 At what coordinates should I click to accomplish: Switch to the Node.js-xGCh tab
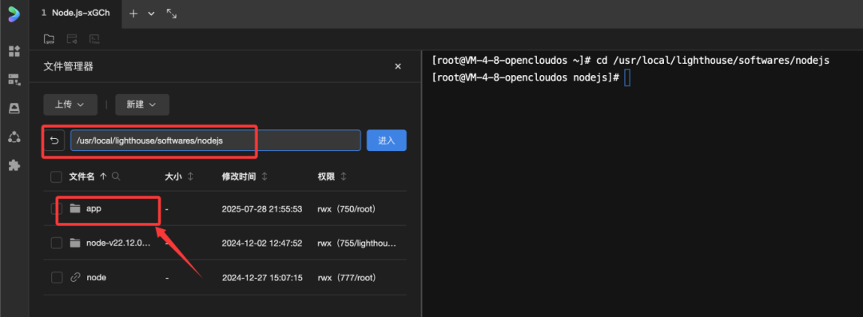(75, 14)
